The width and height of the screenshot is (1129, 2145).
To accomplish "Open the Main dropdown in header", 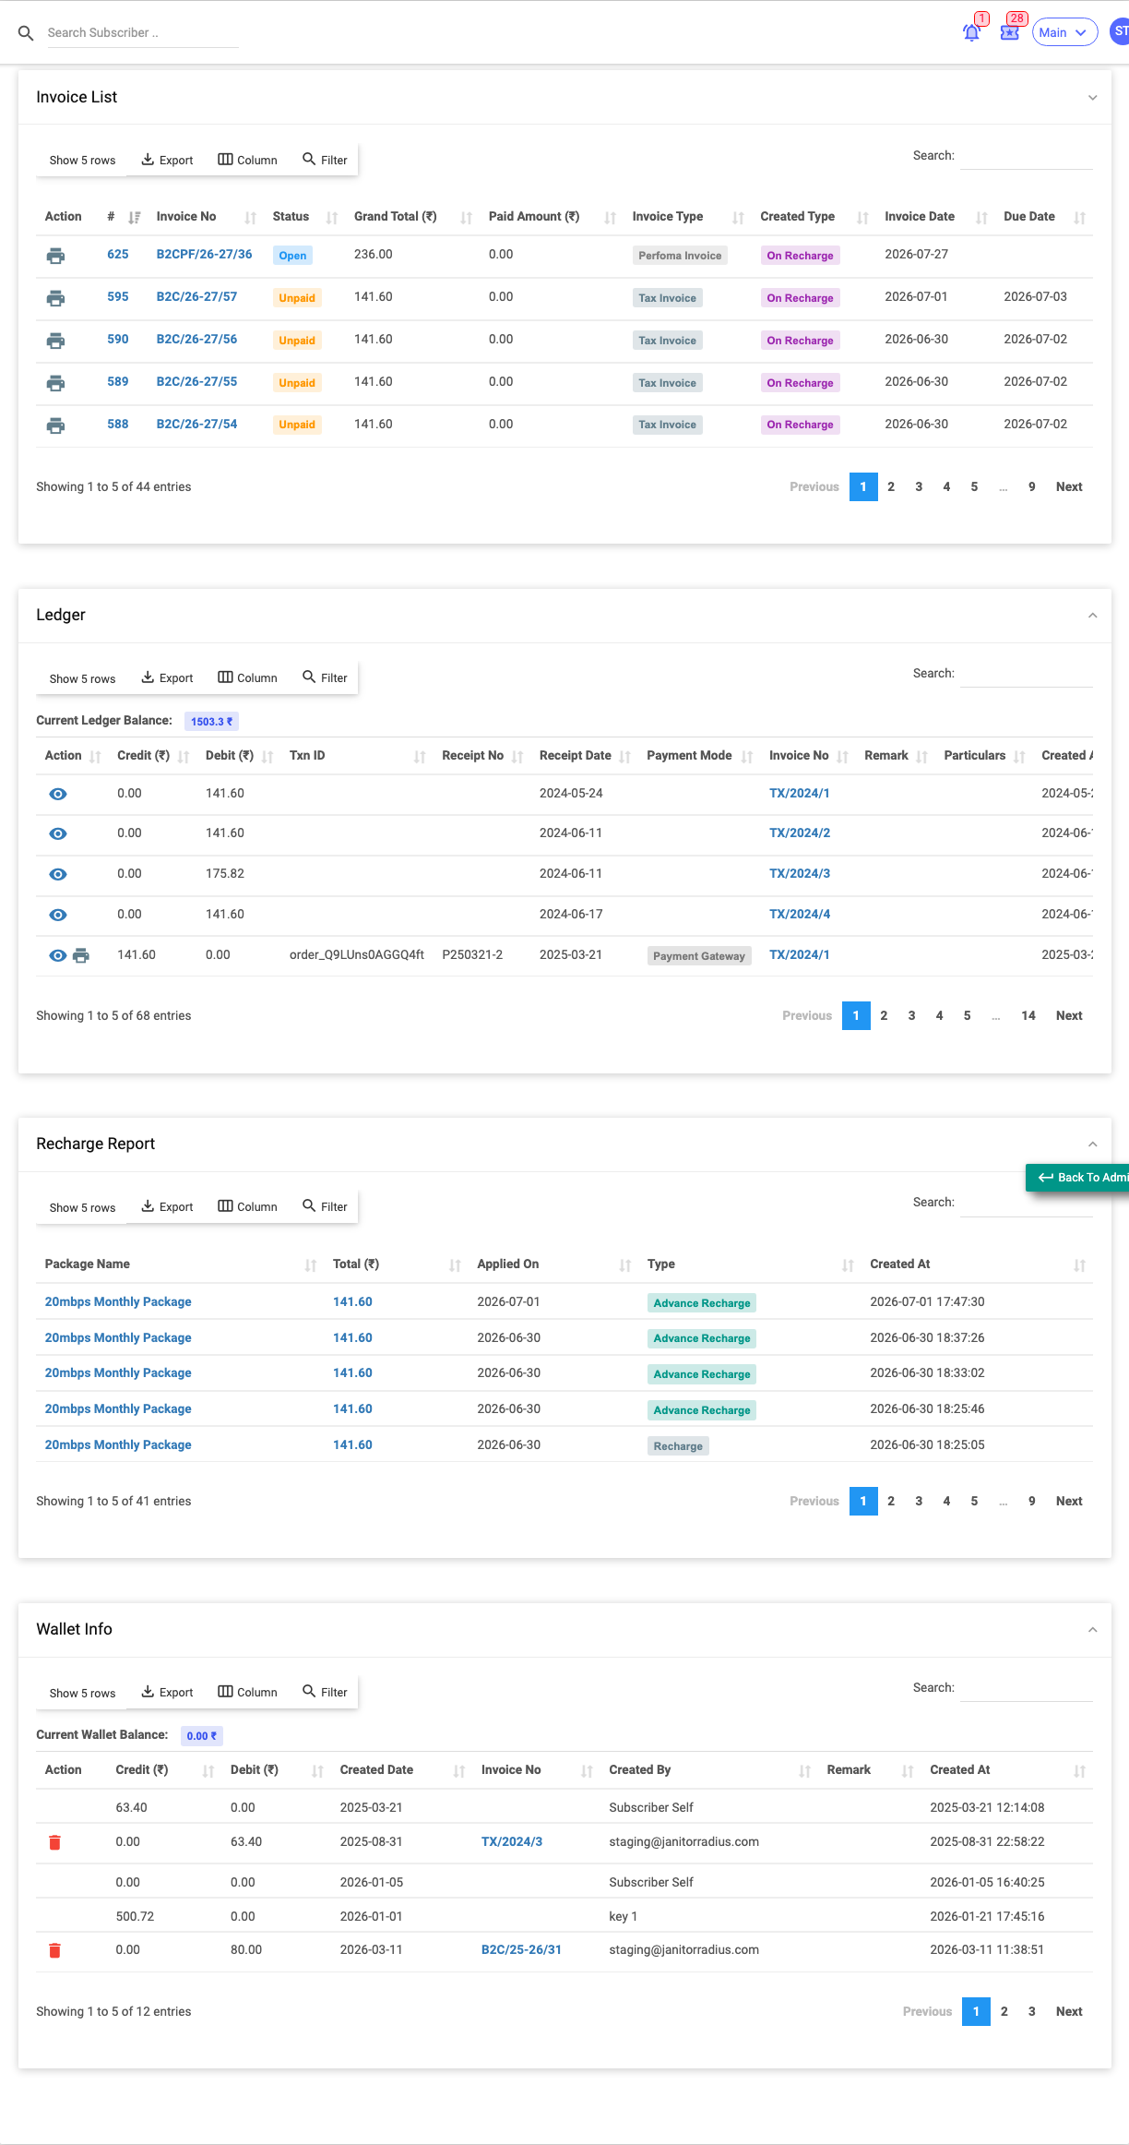I will (1064, 32).
